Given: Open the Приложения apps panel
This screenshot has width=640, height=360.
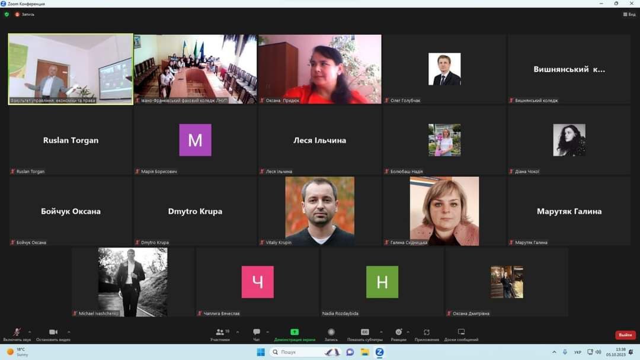Looking at the screenshot, I should click(427, 333).
